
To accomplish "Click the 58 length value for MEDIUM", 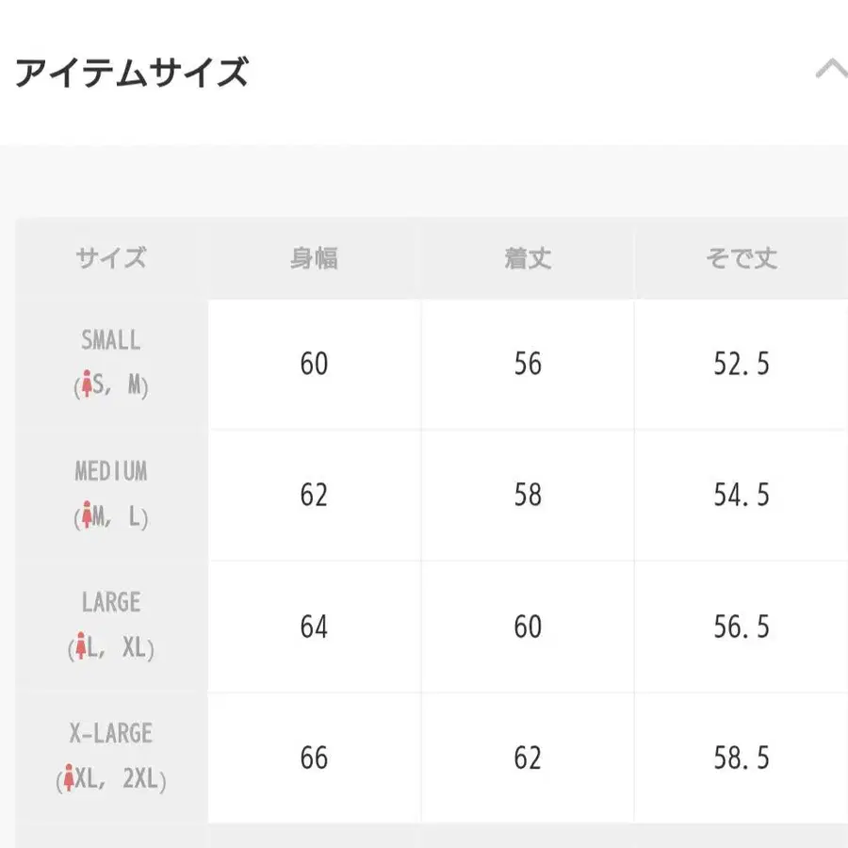I will 530,494.
